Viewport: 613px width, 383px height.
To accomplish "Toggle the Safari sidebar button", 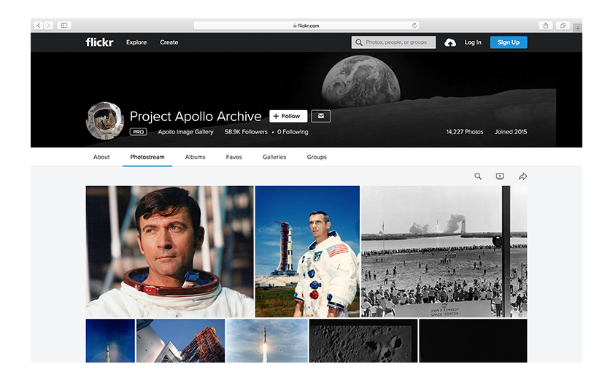I will pyautogui.click(x=64, y=26).
